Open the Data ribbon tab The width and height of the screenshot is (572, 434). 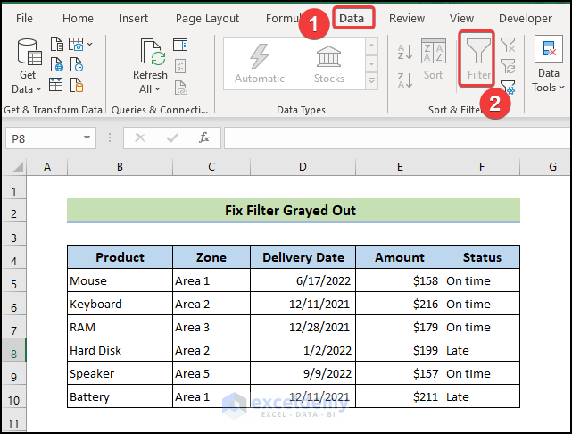click(x=352, y=18)
